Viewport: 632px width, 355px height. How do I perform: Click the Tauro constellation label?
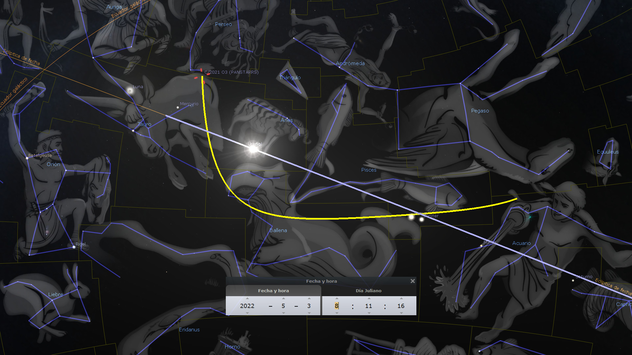coord(145,124)
